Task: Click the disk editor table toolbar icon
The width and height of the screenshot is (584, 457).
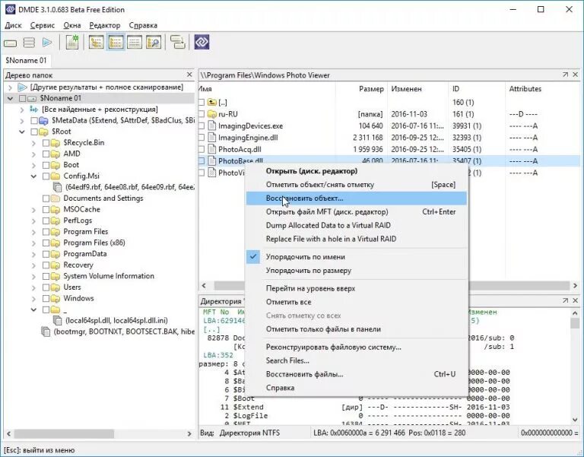Action: pyautogui.click(x=135, y=42)
